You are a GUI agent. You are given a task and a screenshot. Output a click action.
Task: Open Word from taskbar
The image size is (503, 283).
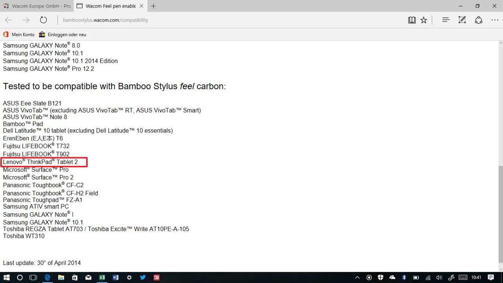click(x=116, y=277)
